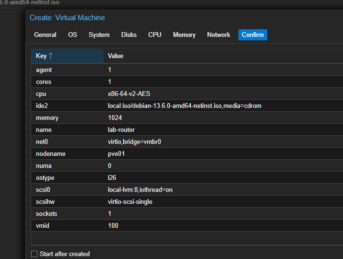Click the ostype value l26
The height and width of the screenshot is (259, 343).
(112, 177)
